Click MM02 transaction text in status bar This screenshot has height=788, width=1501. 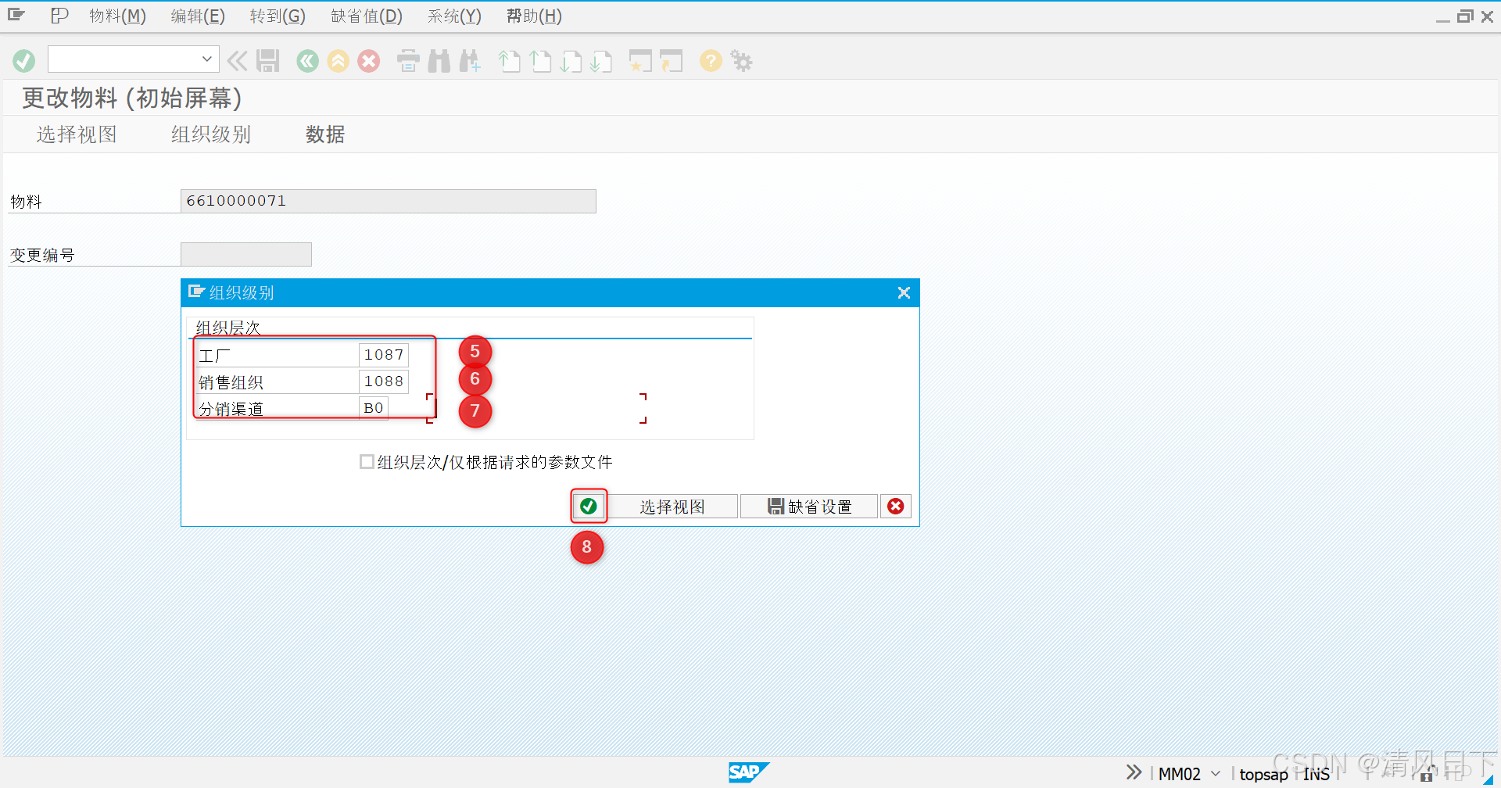(1179, 774)
